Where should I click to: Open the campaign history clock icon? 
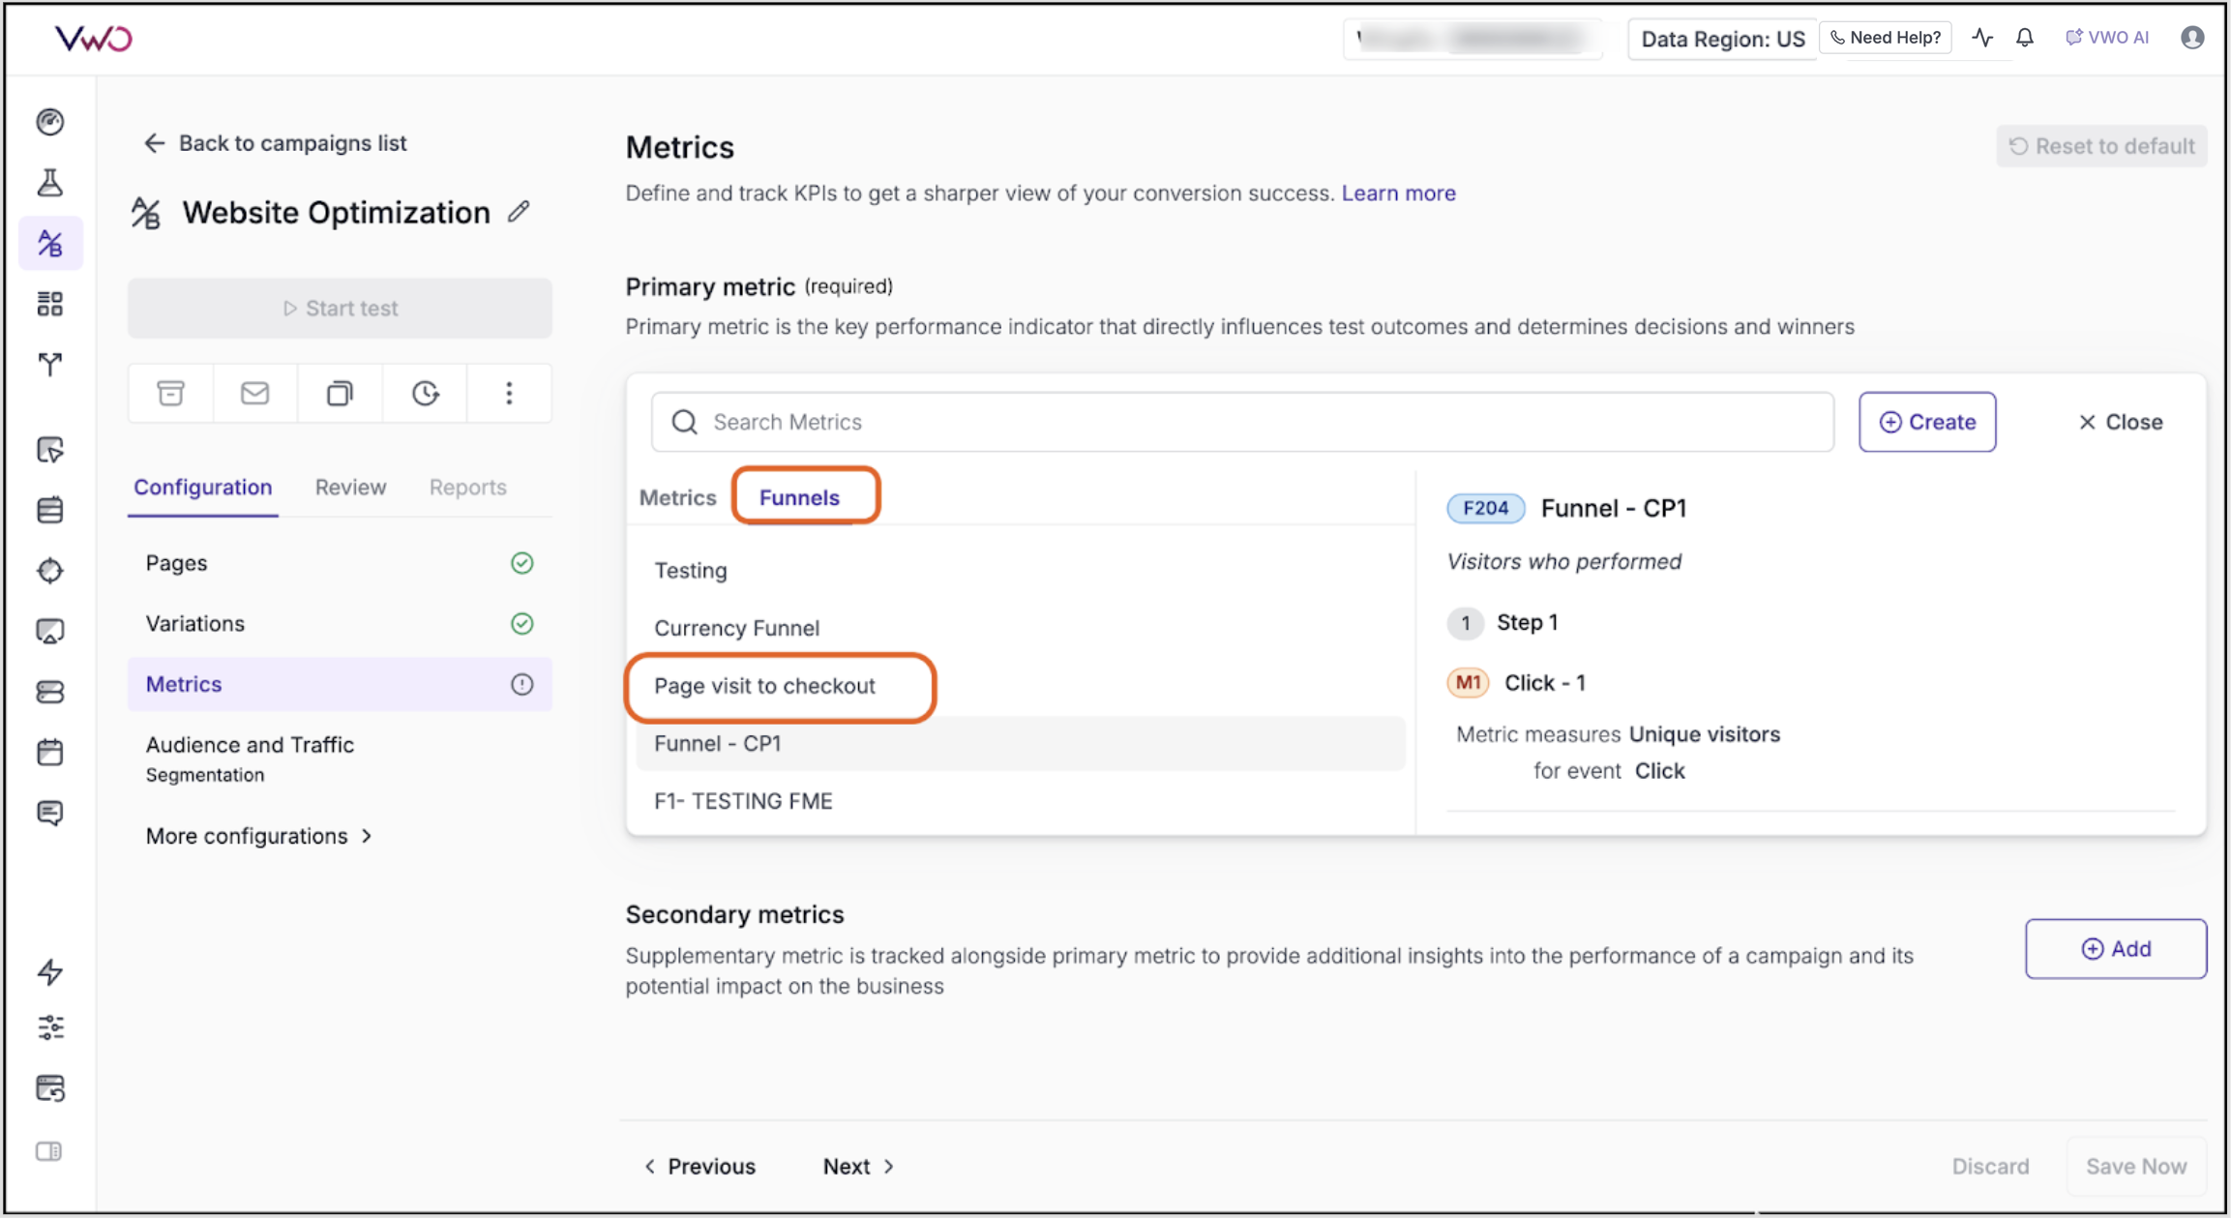[425, 393]
